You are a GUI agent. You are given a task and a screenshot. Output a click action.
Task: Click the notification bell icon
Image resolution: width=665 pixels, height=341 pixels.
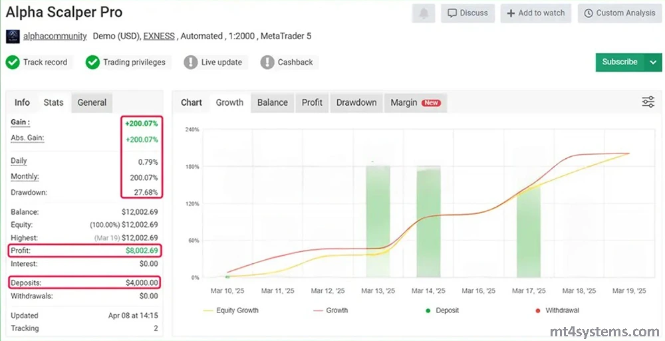coord(423,13)
